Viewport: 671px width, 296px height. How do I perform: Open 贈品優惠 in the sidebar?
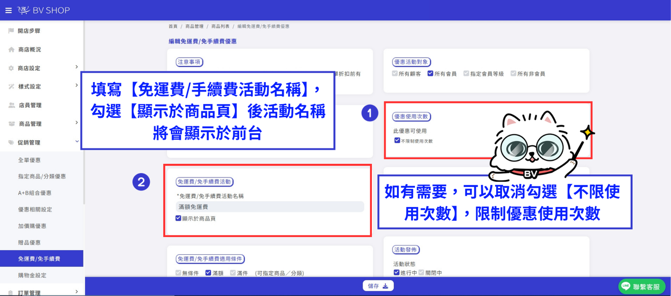click(29, 243)
